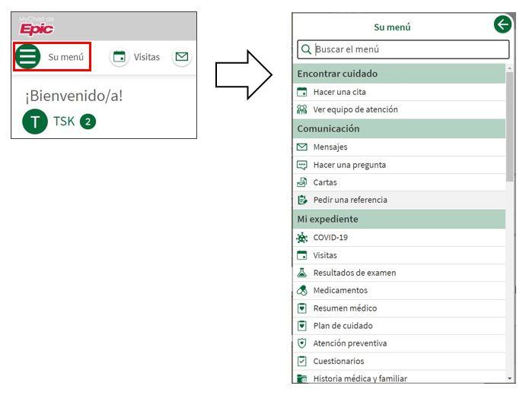Viewport: 529px width, 395px height.
Task: Click the Buscar el menú search field
Action: point(403,49)
